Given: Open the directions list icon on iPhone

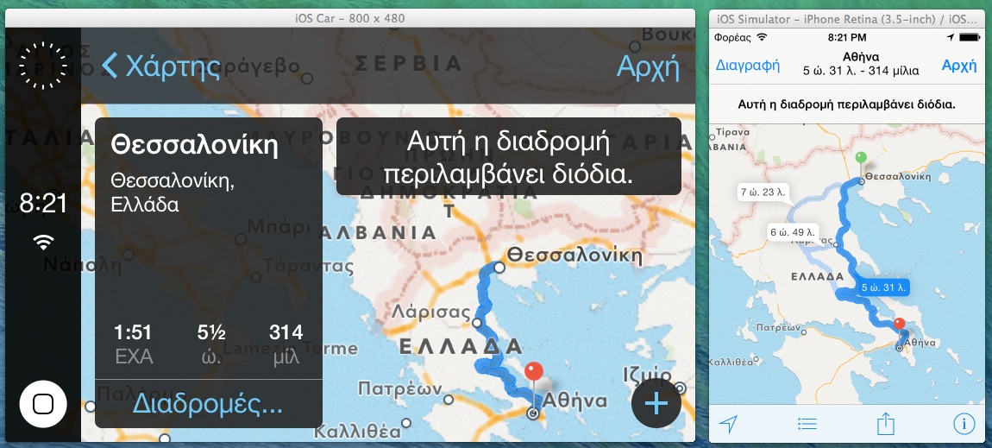Looking at the screenshot, I should point(807,423).
